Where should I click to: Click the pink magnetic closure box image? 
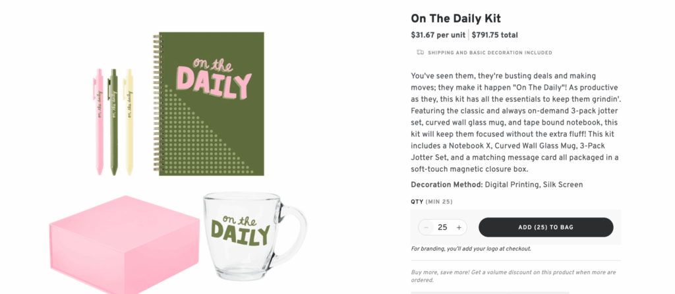pos(124,245)
